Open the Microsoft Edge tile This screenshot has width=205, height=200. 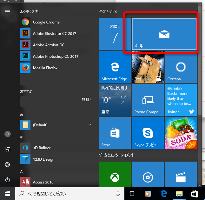115,67
